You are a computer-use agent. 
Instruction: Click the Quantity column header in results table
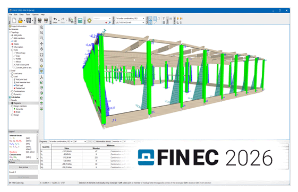click(46, 147)
